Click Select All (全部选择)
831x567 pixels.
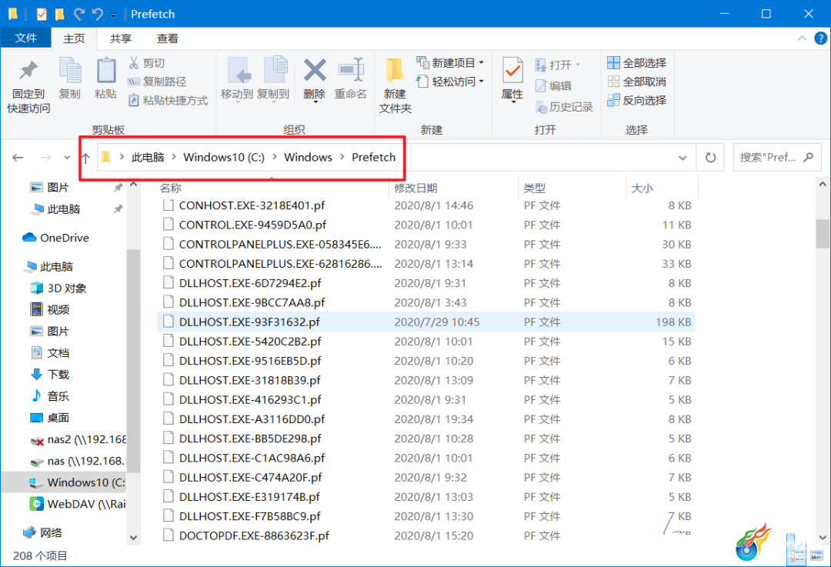pyautogui.click(x=636, y=63)
